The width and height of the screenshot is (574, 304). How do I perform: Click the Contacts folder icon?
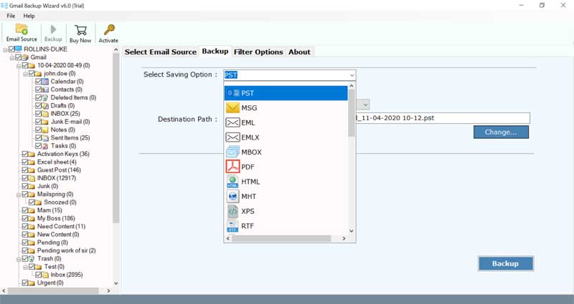45,89
